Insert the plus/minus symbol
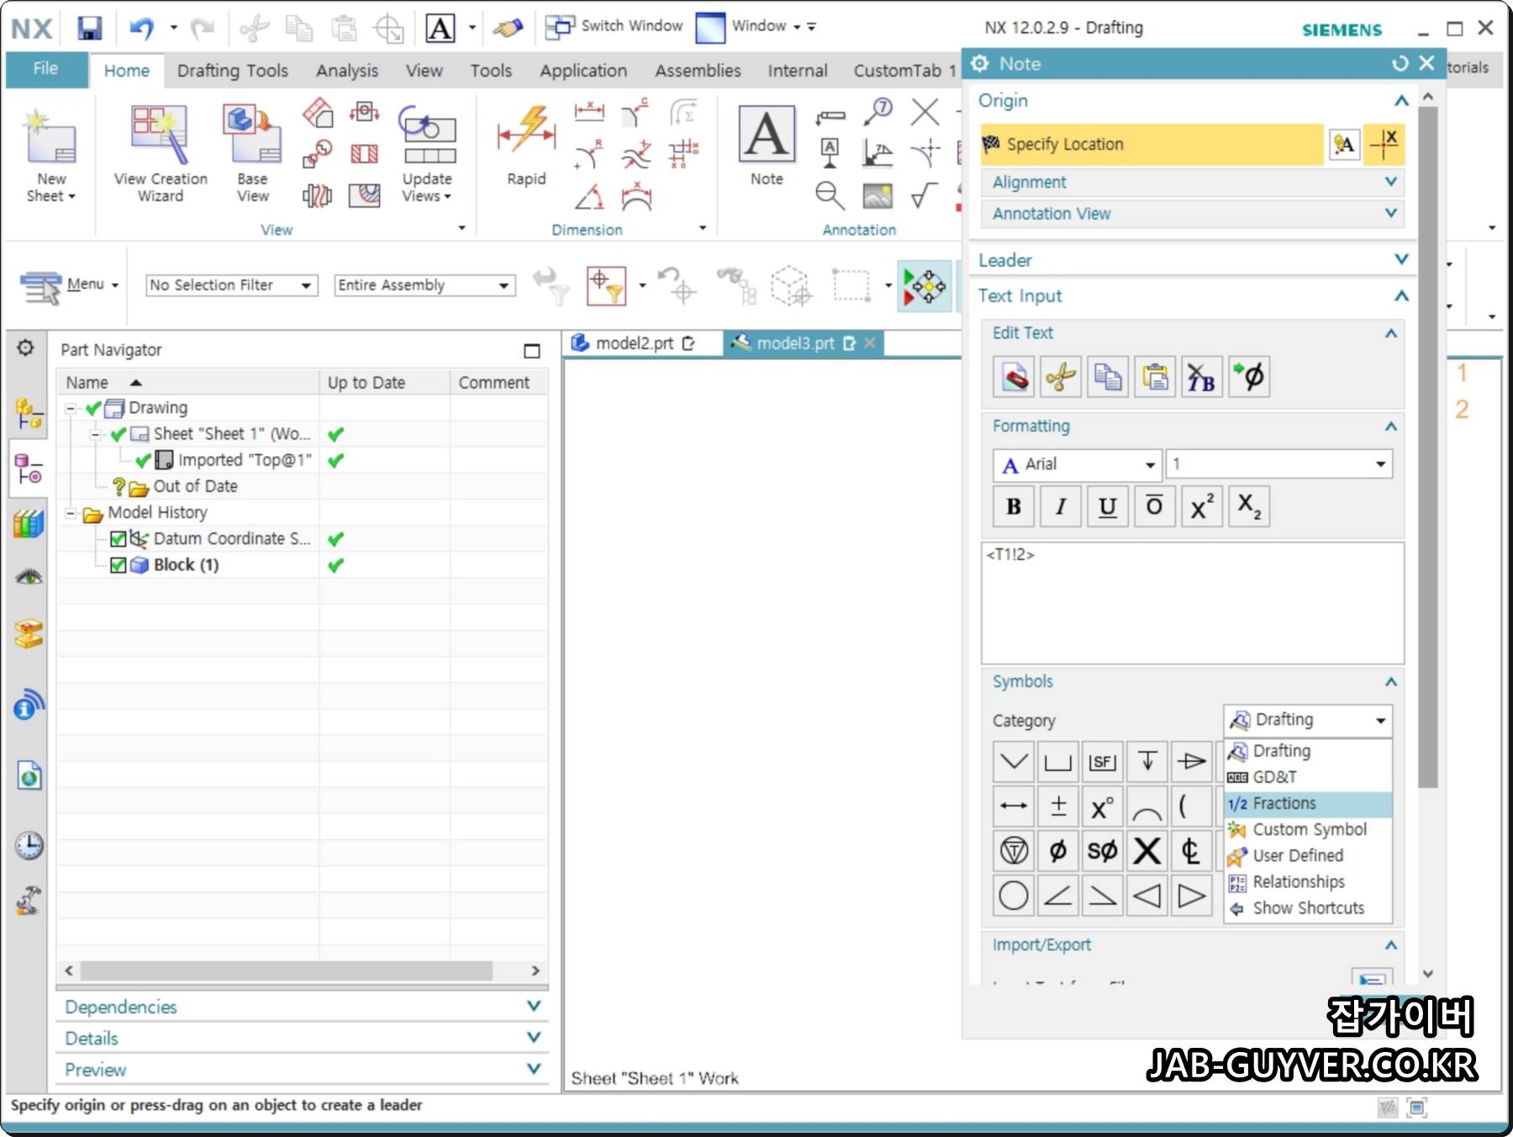 1058,806
